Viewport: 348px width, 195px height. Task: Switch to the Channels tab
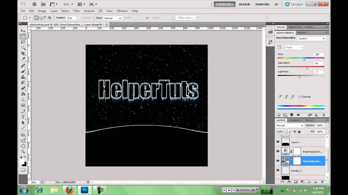coord(295,120)
